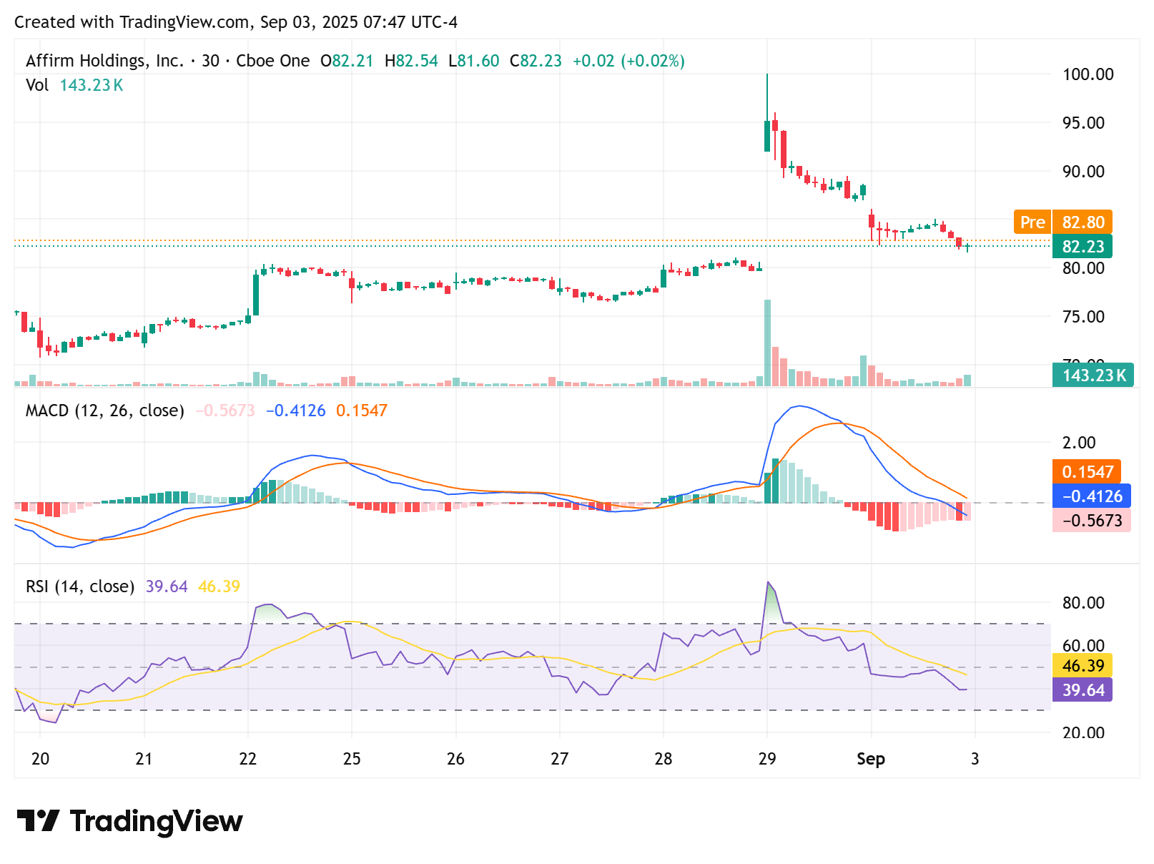Click the TradingView logo icon
Image resolution: width=1154 pixels, height=864 pixels.
coord(38,820)
